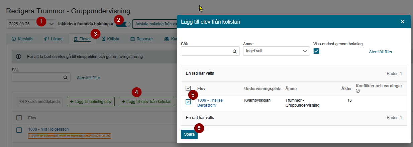Viewport: 413px width, 147px height.
Task: Check the select-all checkbox in Elever list header
Action: click(19, 117)
